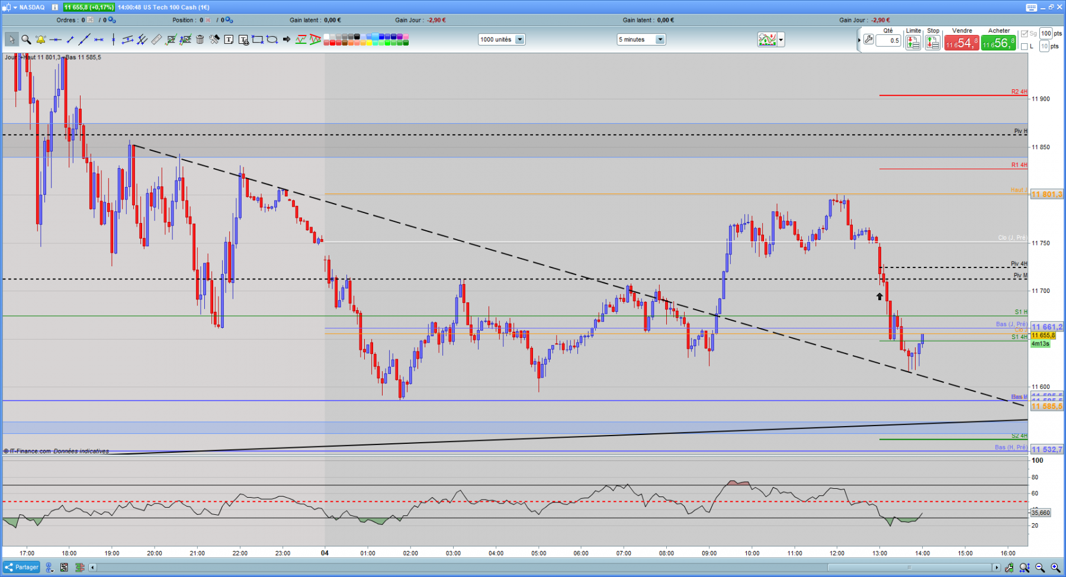Click the people icon beside Partager
The image size is (1066, 577).
pyautogui.click(x=49, y=568)
